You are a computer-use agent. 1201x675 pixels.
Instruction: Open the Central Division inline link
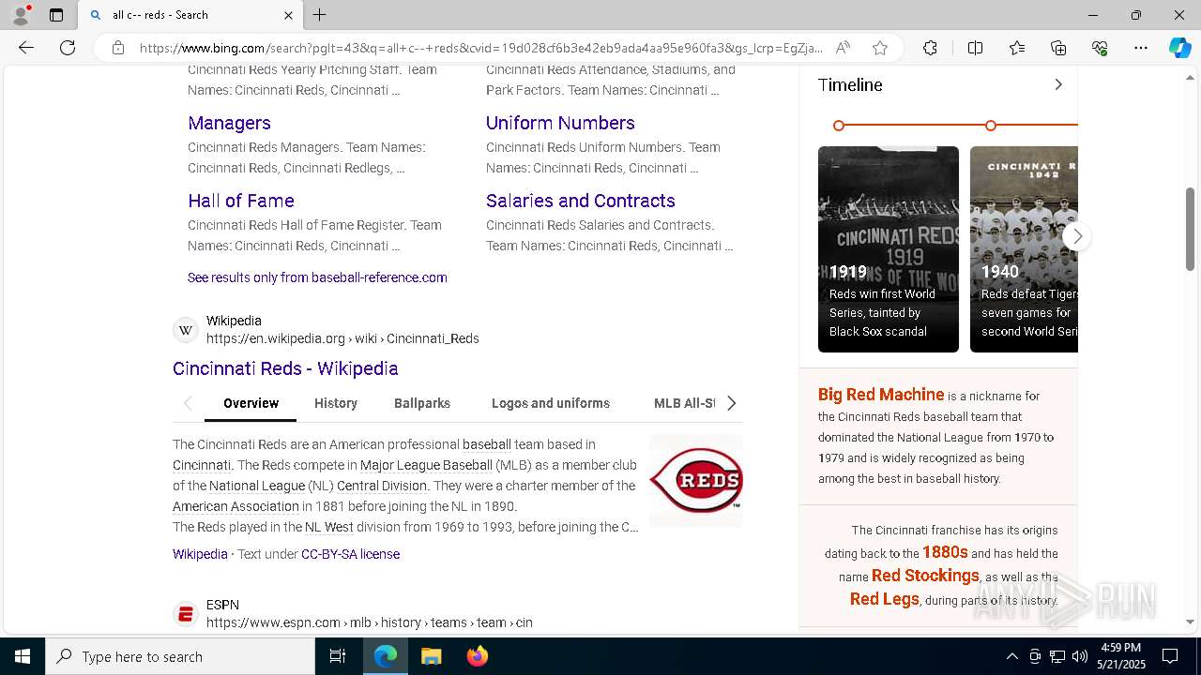[x=382, y=486]
